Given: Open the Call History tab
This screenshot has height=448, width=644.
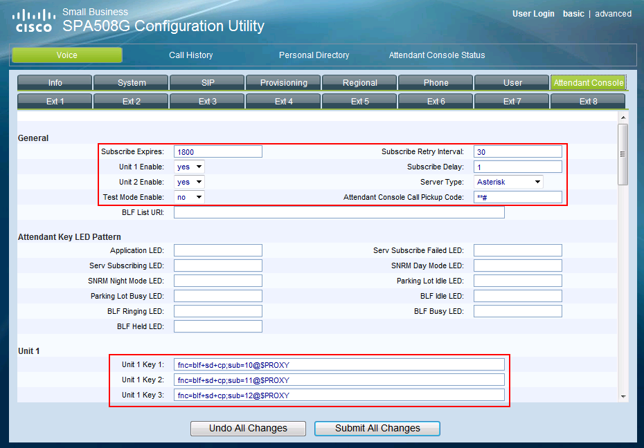Looking at the screenshot, I should [x=191, y=55].
